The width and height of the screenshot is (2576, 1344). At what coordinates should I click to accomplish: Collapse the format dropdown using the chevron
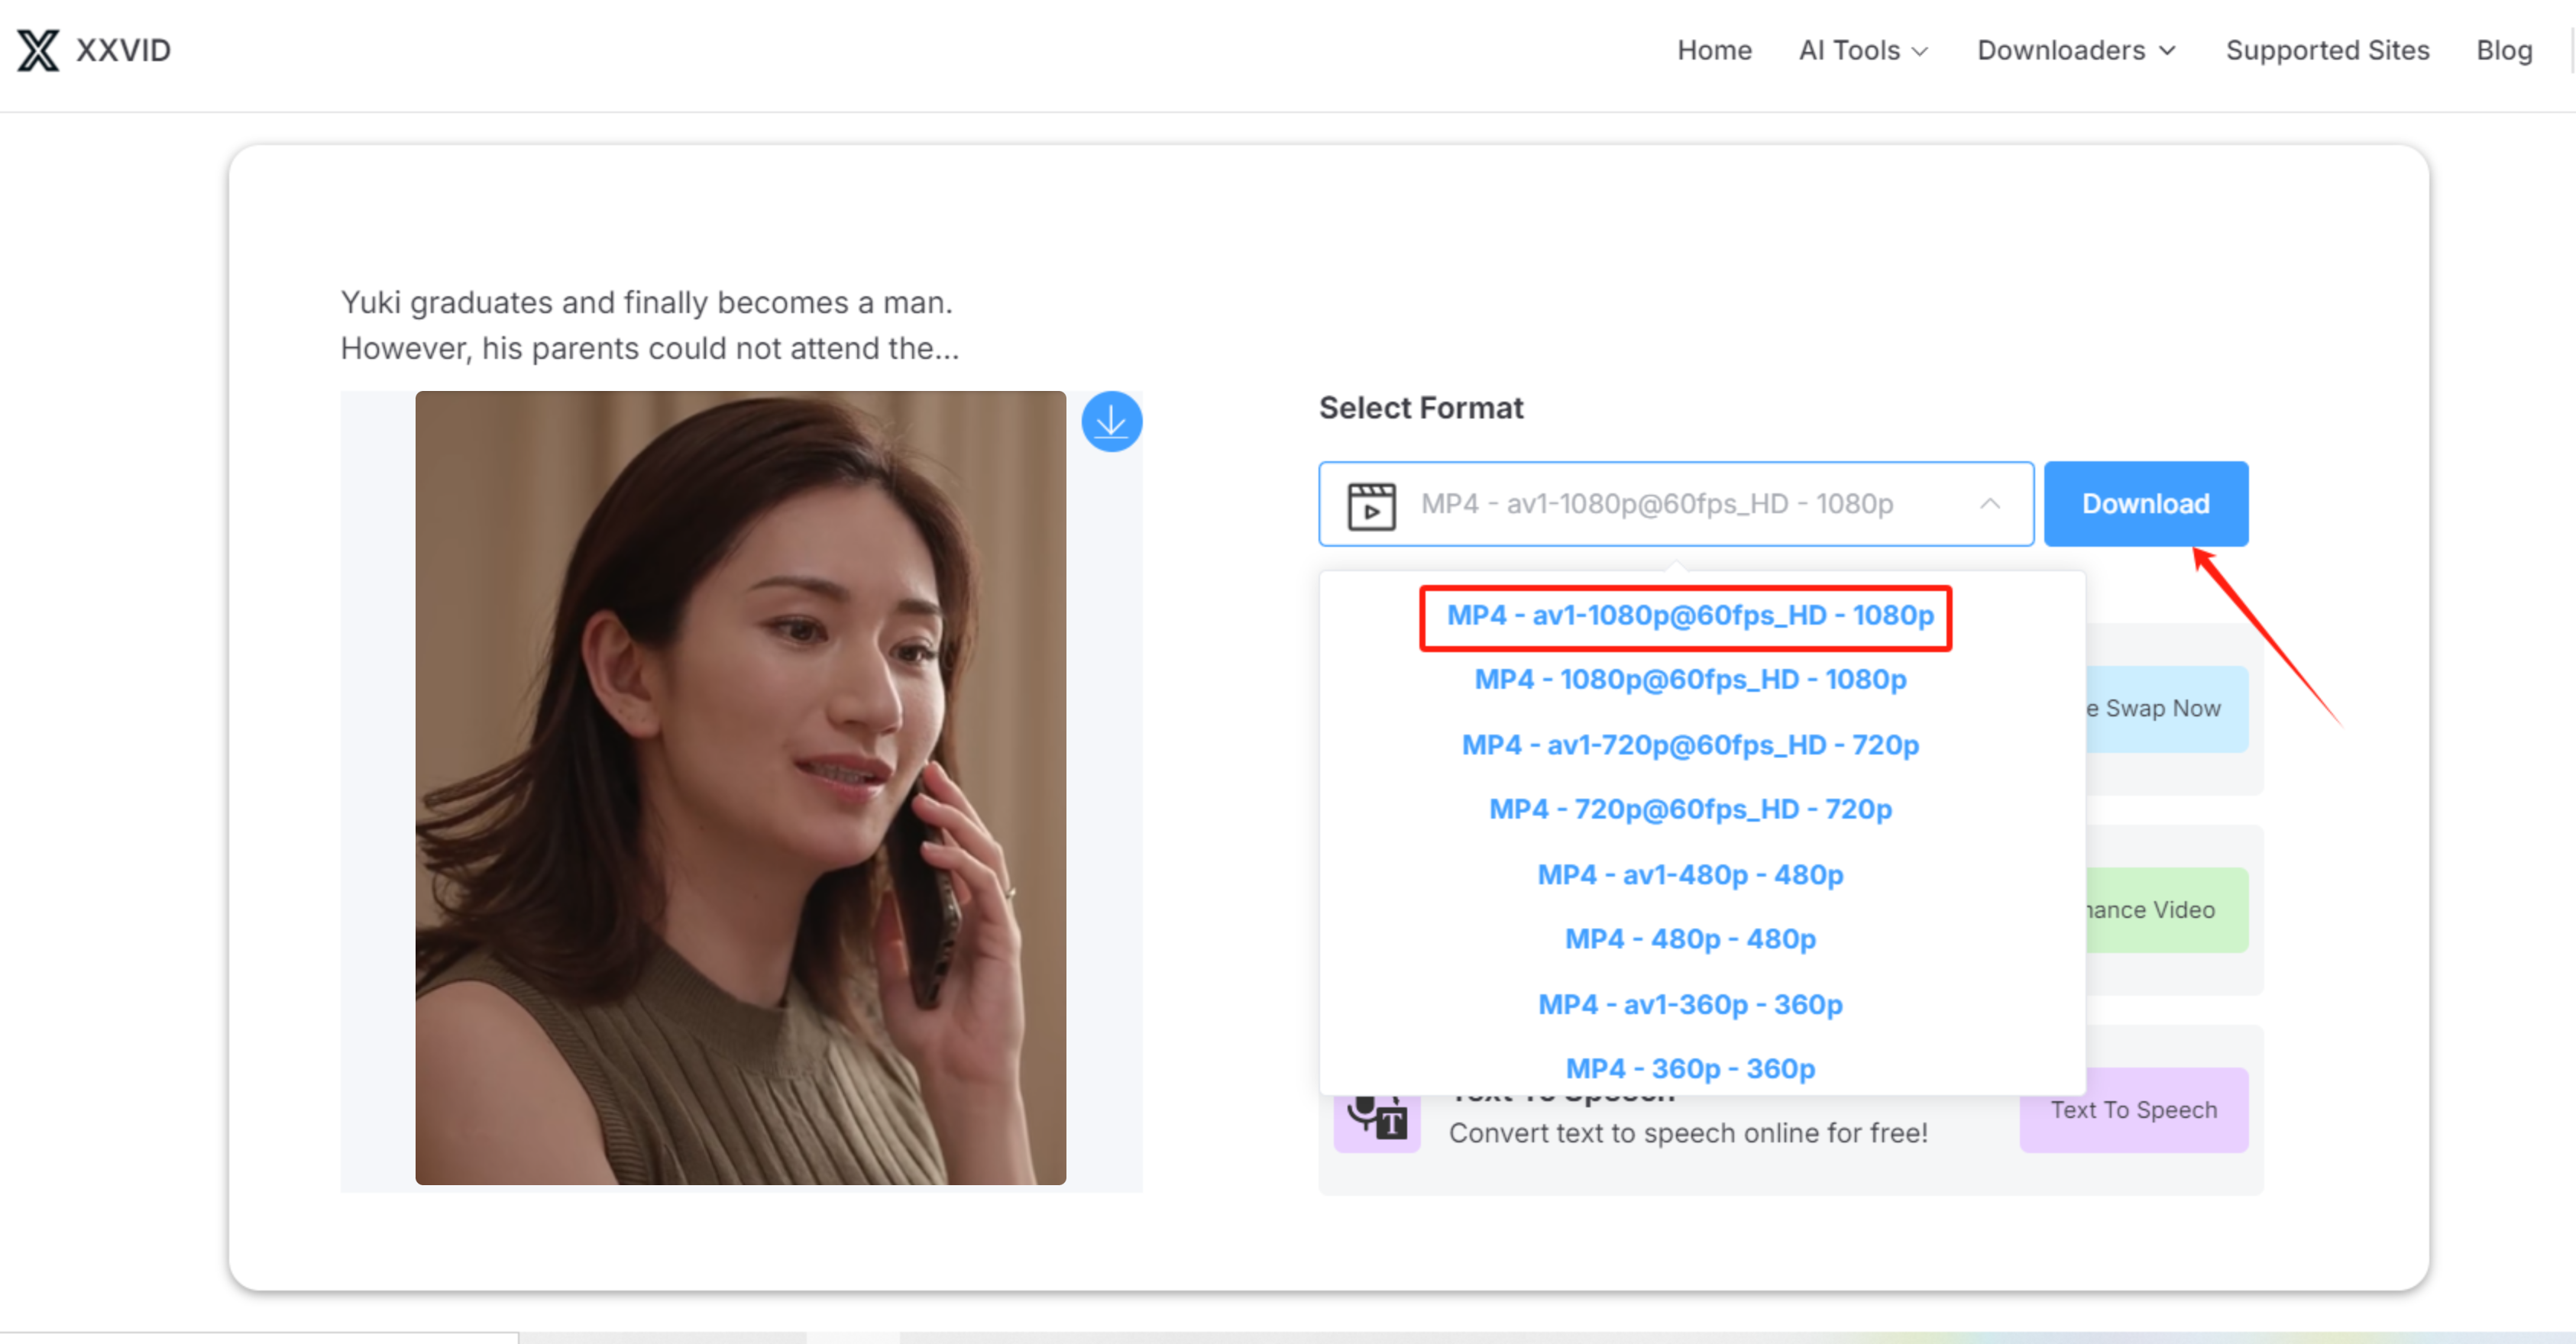(x=1991, y=504)
